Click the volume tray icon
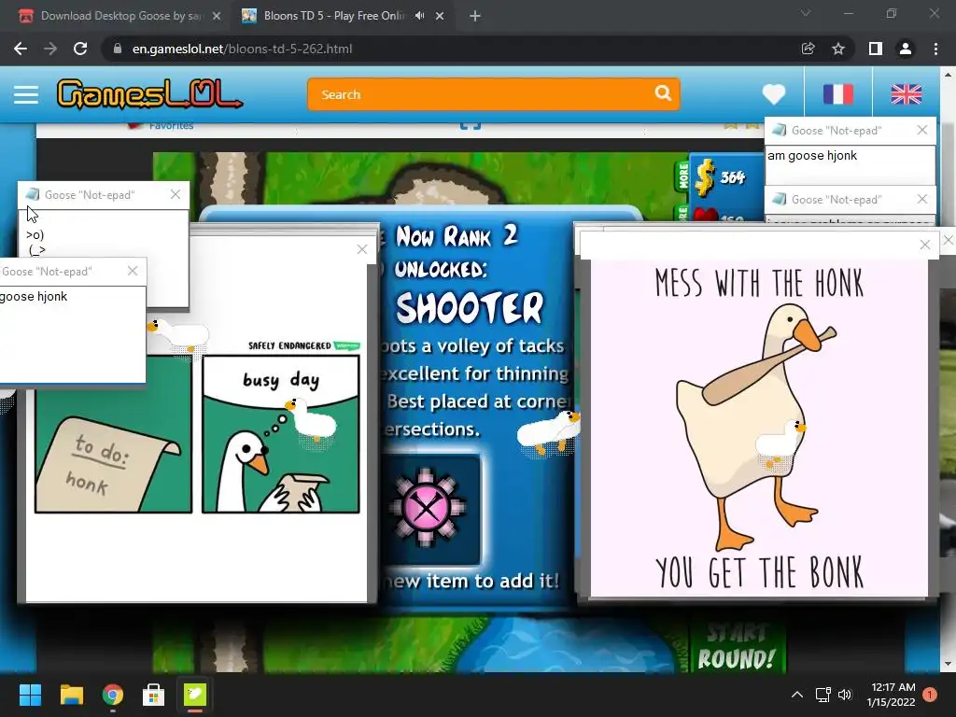956x717 pixels. click(x=845, y=695)
